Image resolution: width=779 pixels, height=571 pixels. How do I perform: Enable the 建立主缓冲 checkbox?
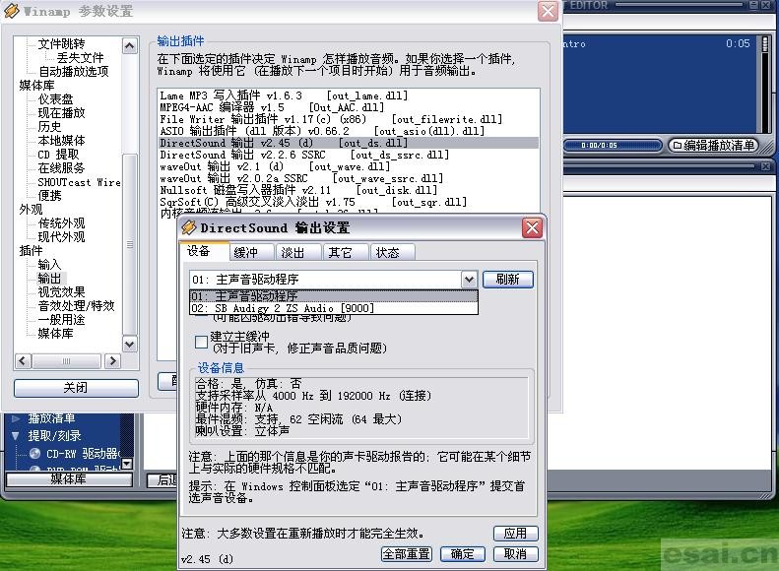tap(202, 342)
